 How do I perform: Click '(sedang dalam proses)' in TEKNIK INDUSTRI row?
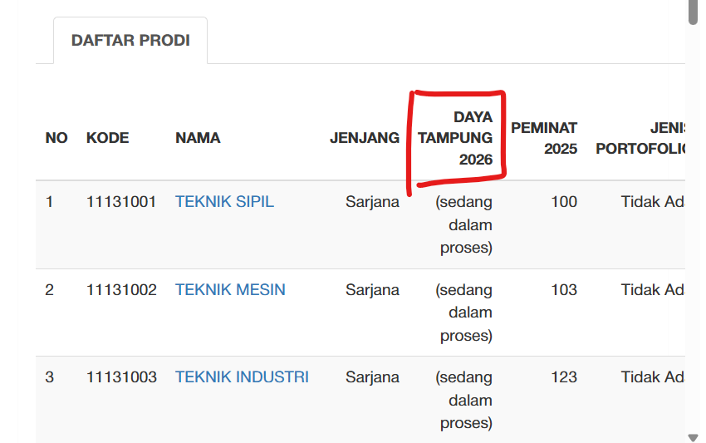pos(463,400)
